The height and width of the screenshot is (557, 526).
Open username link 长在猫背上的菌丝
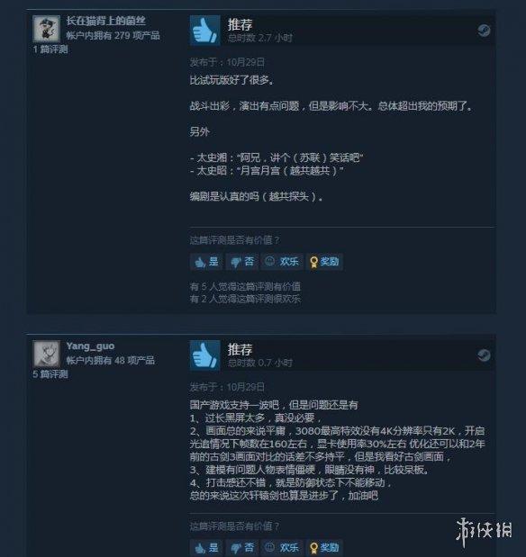pyautogui.click(x=106, y=21)
